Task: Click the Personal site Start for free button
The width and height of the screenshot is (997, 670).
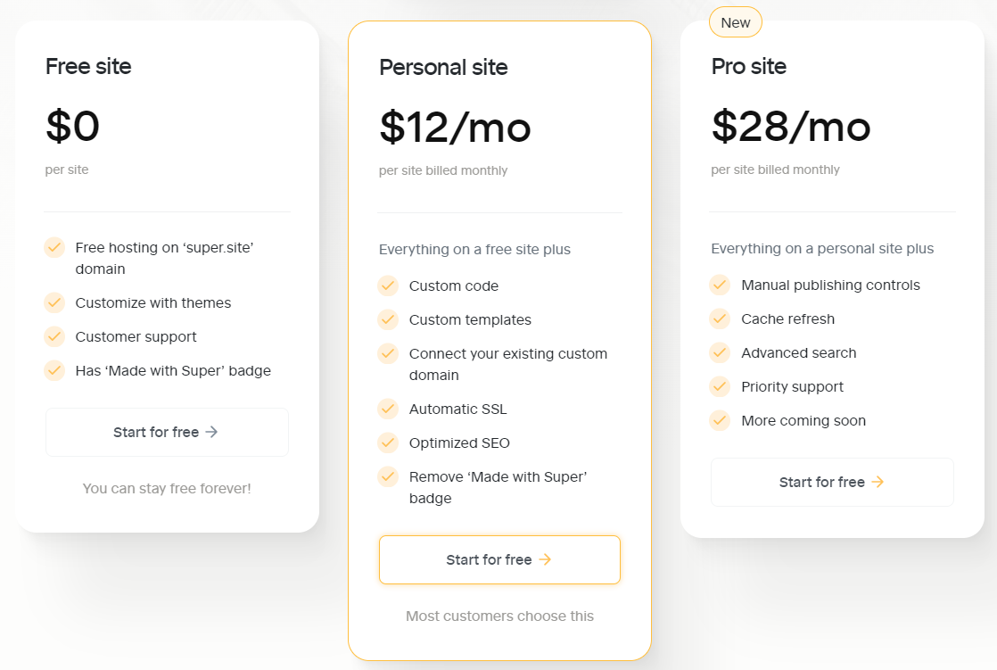Action: pyautogui.click(x=499, y=560)
